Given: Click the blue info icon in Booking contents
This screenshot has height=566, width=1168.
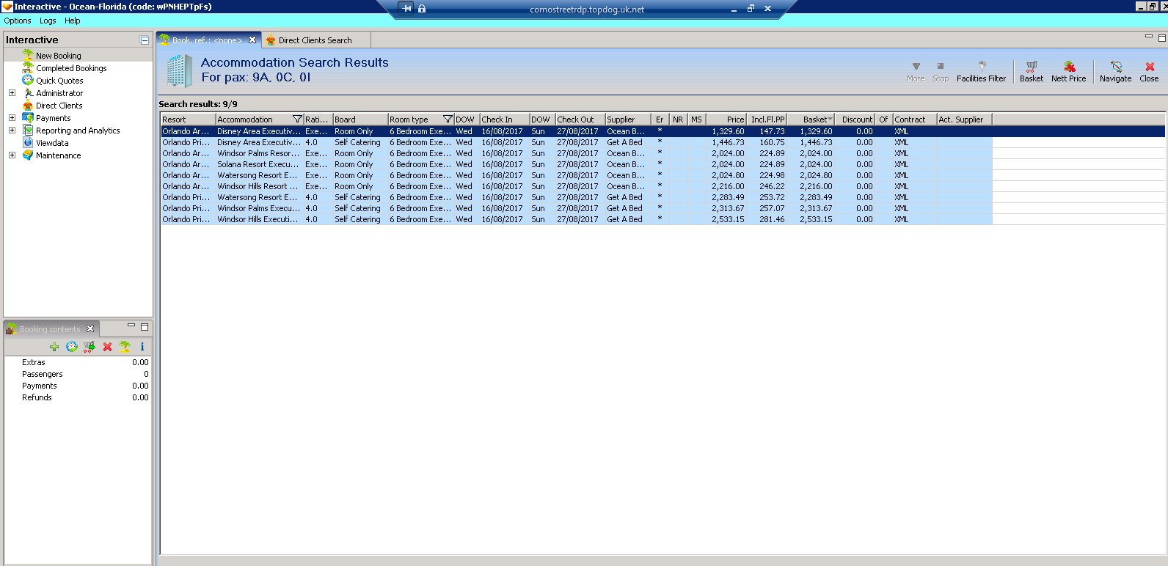Looking at the screenshot, I should coord(142,347).
